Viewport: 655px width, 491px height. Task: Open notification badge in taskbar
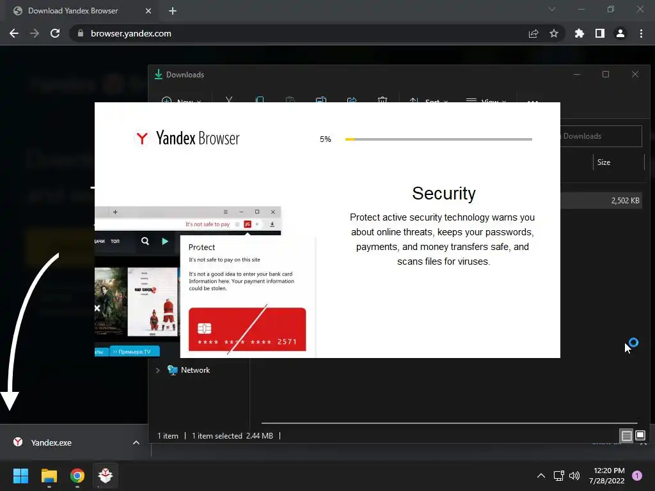pos(637,476)
